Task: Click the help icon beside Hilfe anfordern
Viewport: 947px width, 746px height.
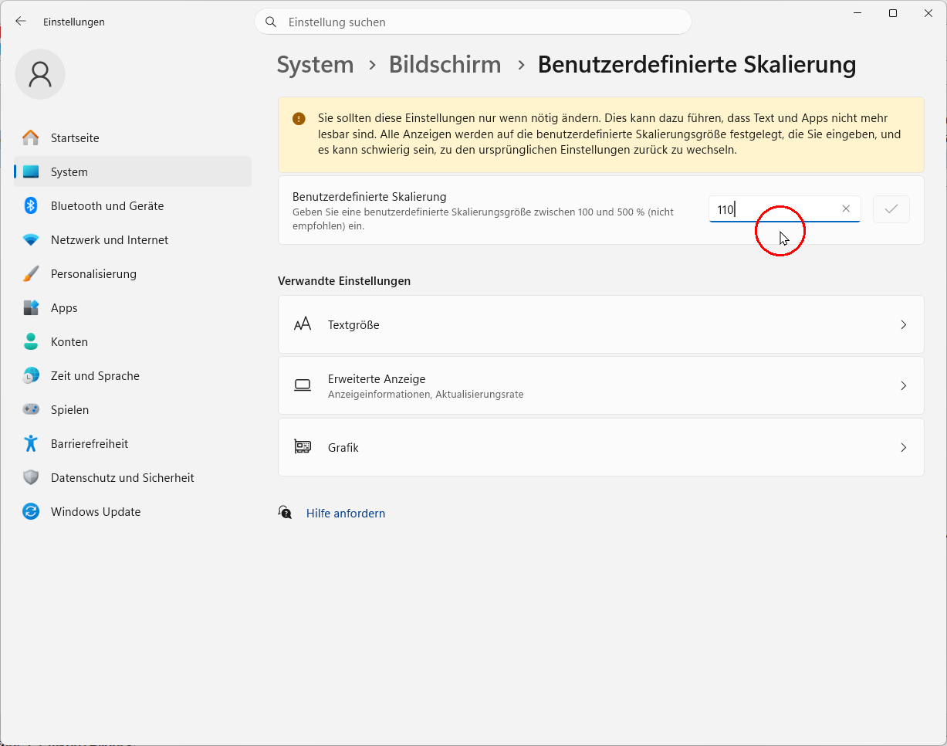Action: coord(286,513)
